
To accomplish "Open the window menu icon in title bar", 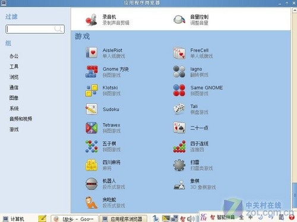I will [x=4, y=3].
